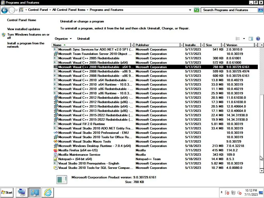Open Turn Windows features on or off
This screenshot has width=264, height=198.
tap(28, 36)
